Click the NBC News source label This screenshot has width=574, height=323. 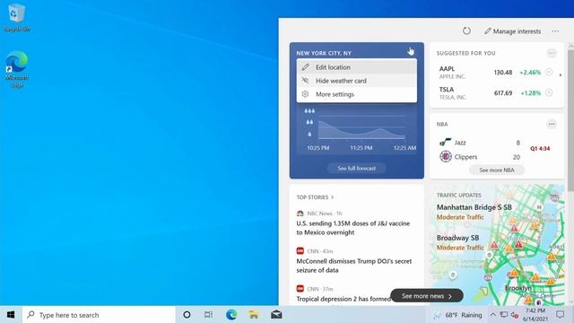[319, 214]
